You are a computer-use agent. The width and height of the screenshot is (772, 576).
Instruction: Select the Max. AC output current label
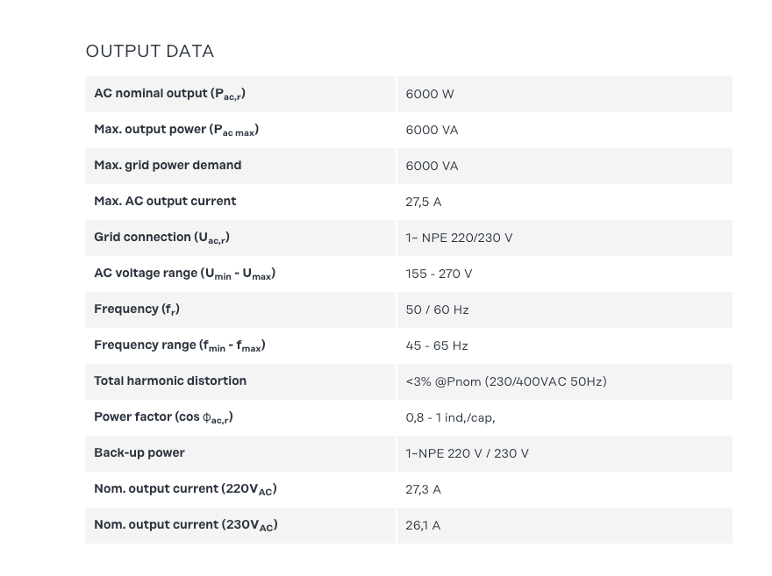[x=165, y=202]
